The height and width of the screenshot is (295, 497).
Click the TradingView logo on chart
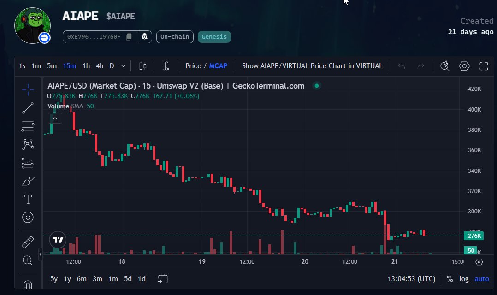[x=58, y=240]
